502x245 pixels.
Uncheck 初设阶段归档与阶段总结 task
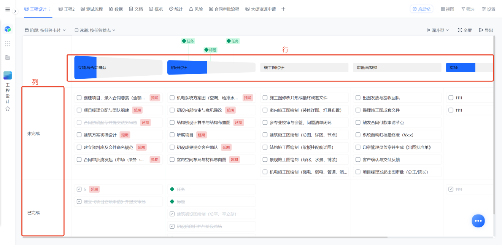point(172,226)
